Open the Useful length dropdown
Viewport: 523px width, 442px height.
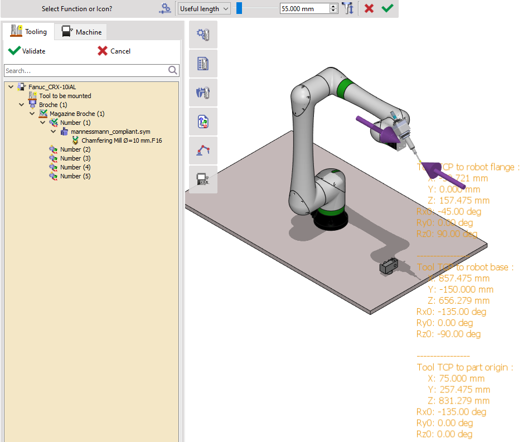[x=204, y=8]
